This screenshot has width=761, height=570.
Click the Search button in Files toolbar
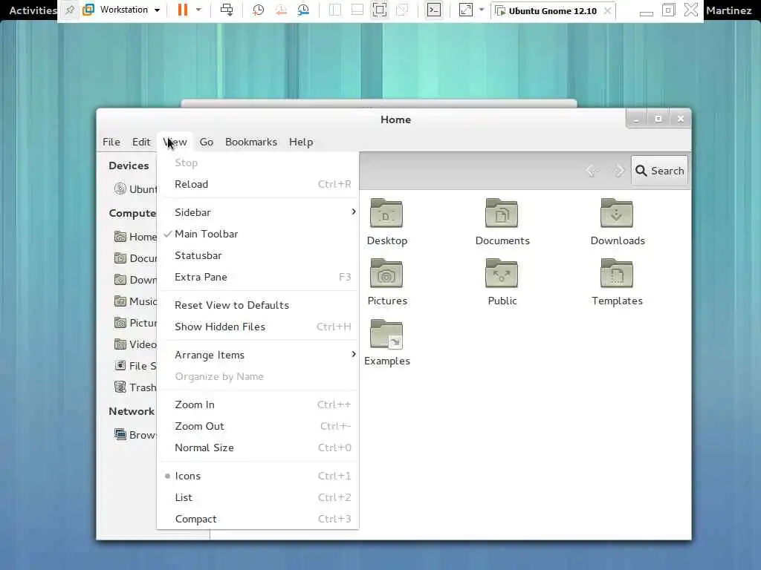(x=660, y=171)
